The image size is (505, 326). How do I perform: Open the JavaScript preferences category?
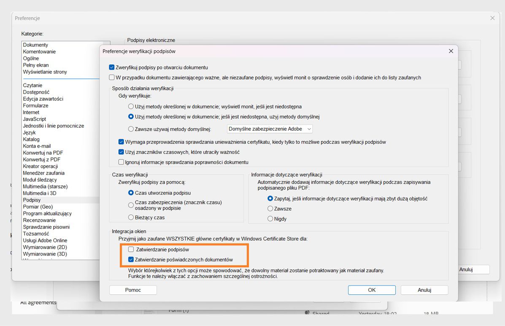click(36, 119)
